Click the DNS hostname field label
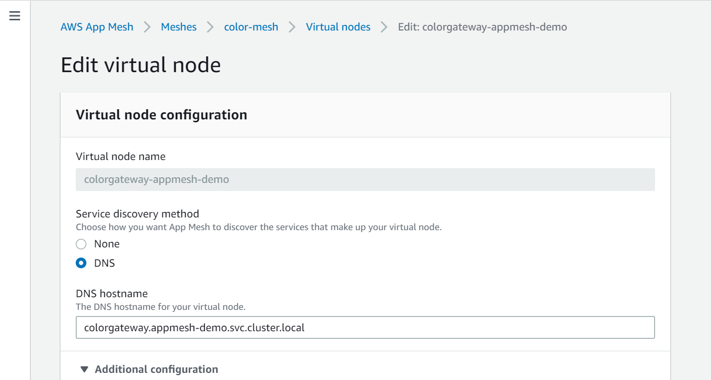Screen dimensions: 711x380 (x=112, y=294)
